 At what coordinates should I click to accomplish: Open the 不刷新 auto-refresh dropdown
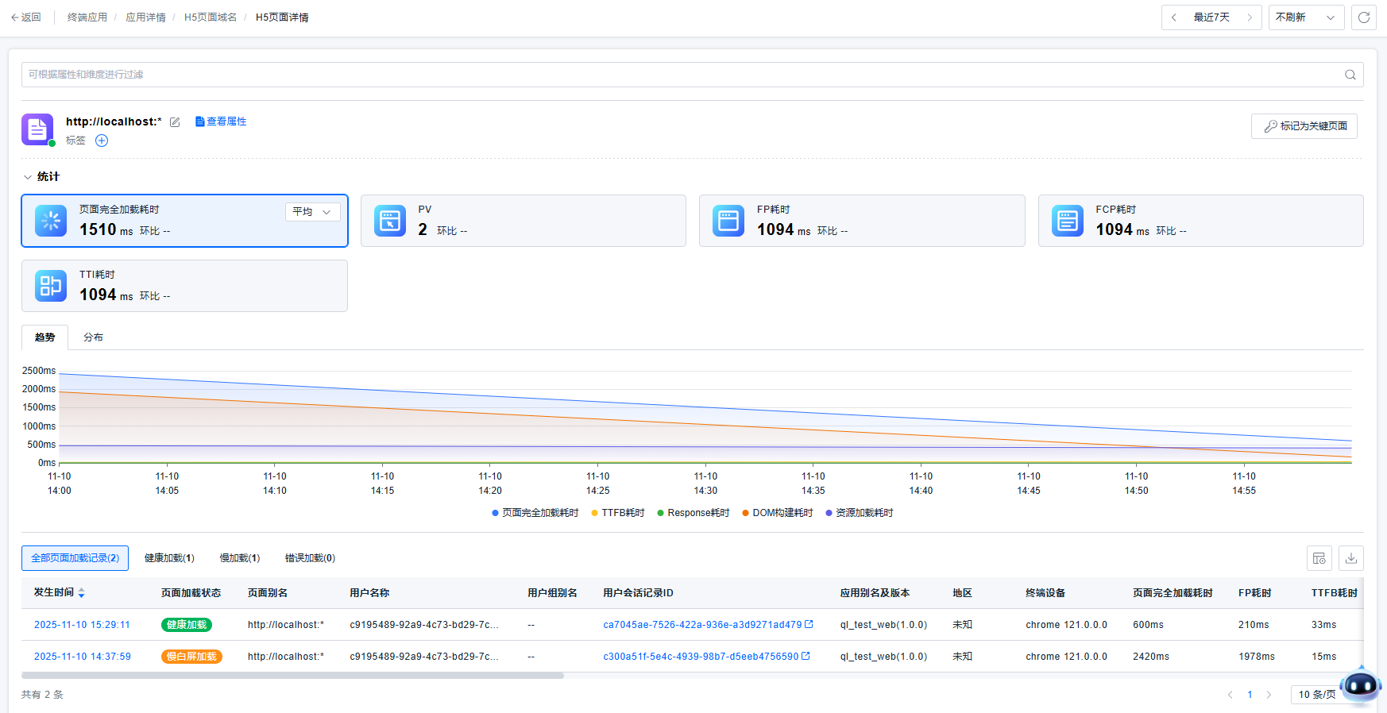[1305, 17]
